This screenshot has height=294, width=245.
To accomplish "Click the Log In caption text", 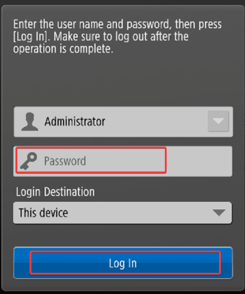I will [123, 263].
